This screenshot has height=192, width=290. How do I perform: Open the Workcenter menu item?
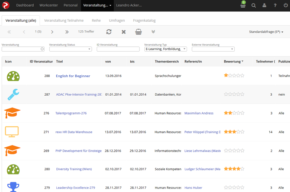point(49,6)
